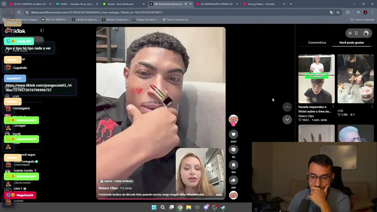Open the phone app icon in the top-right pill
Screen dimensions: 377x212
pyautogui.click(x=356, y=33)
